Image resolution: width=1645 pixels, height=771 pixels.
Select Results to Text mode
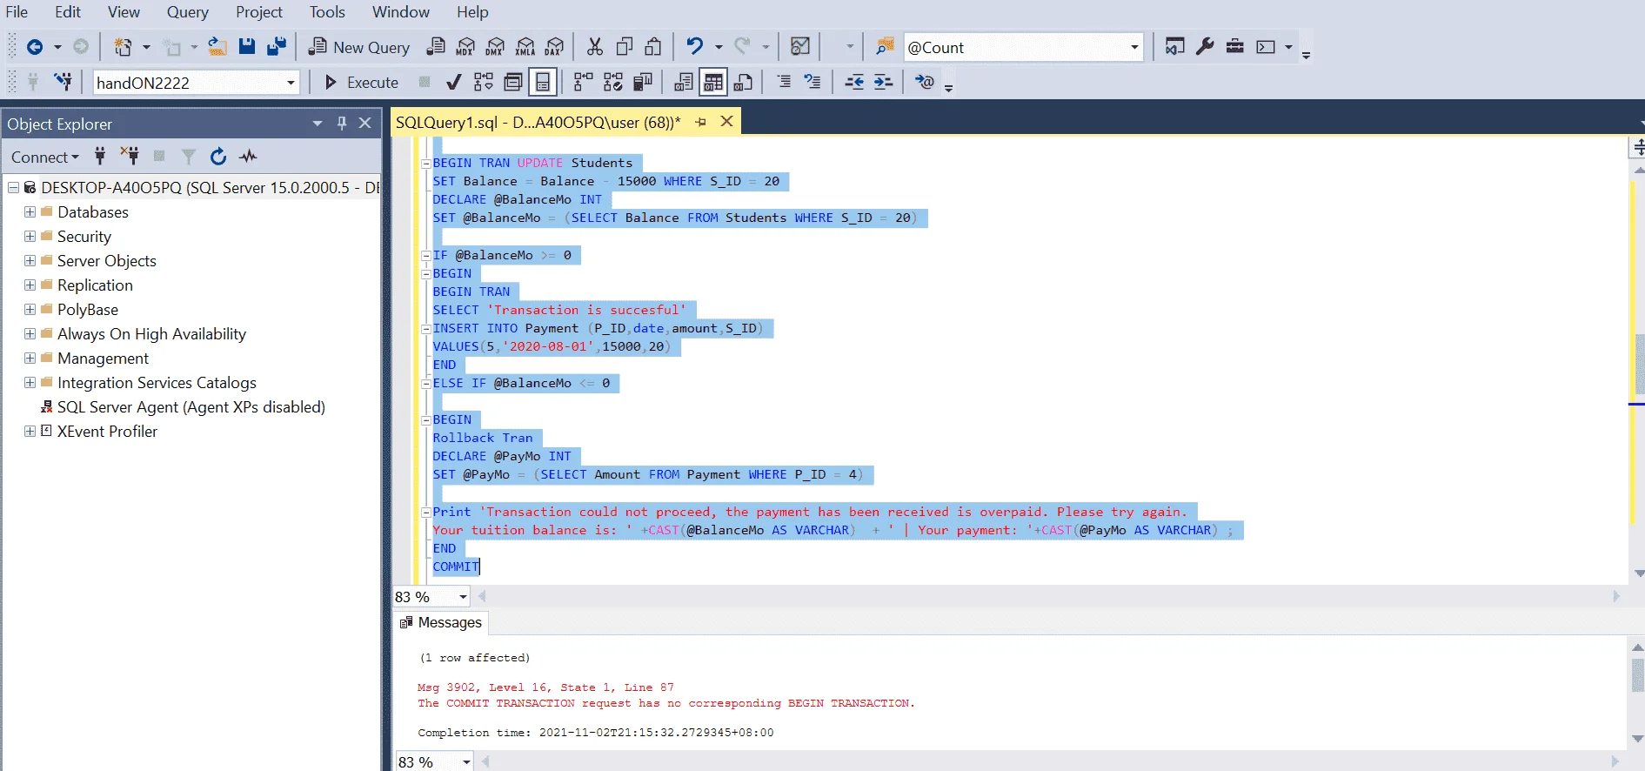point(684,83)
